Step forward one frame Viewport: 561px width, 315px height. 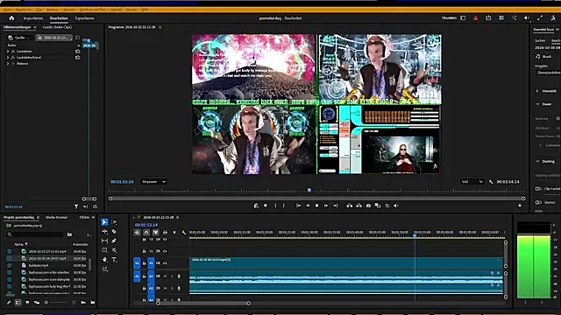pyautogui.click(x=326, y=206)
